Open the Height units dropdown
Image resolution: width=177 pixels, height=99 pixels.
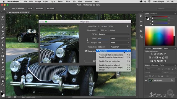(120, 43)
